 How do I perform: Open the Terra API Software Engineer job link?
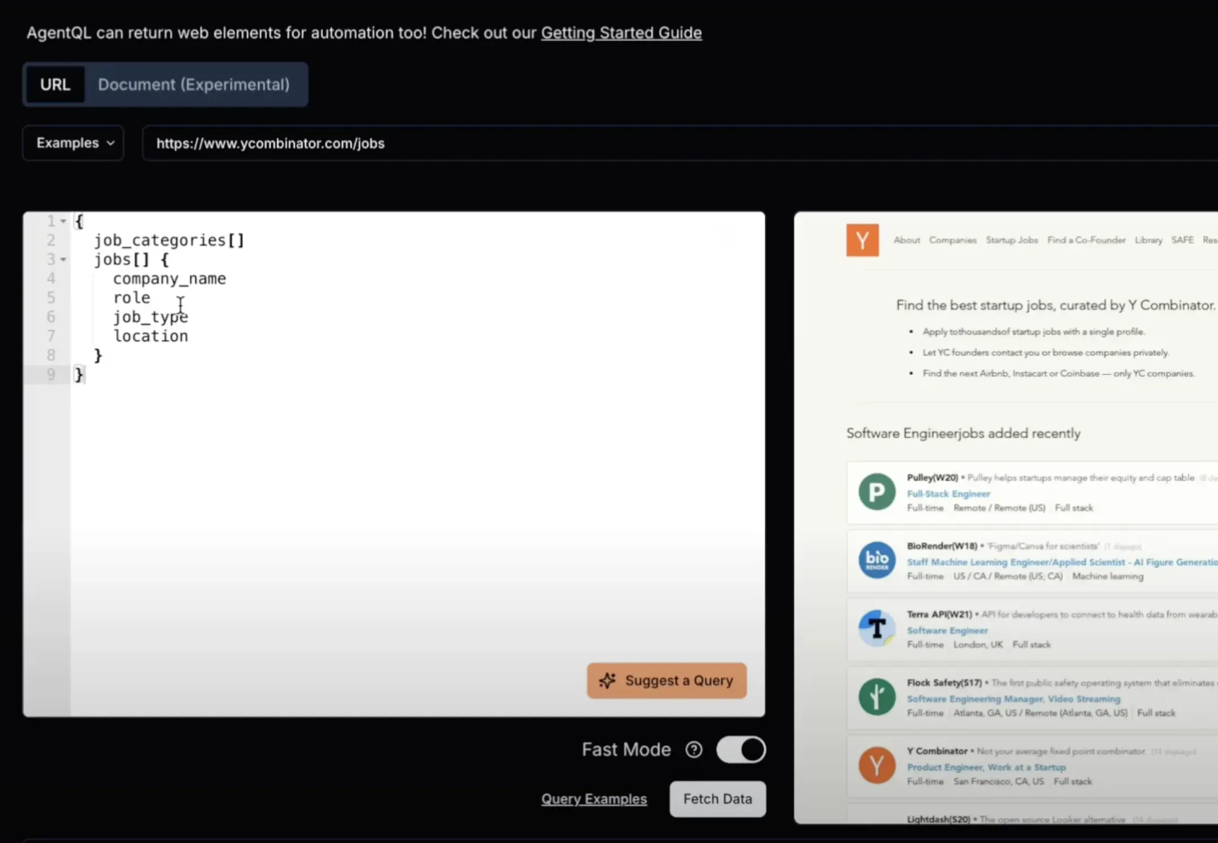[947, 631]
